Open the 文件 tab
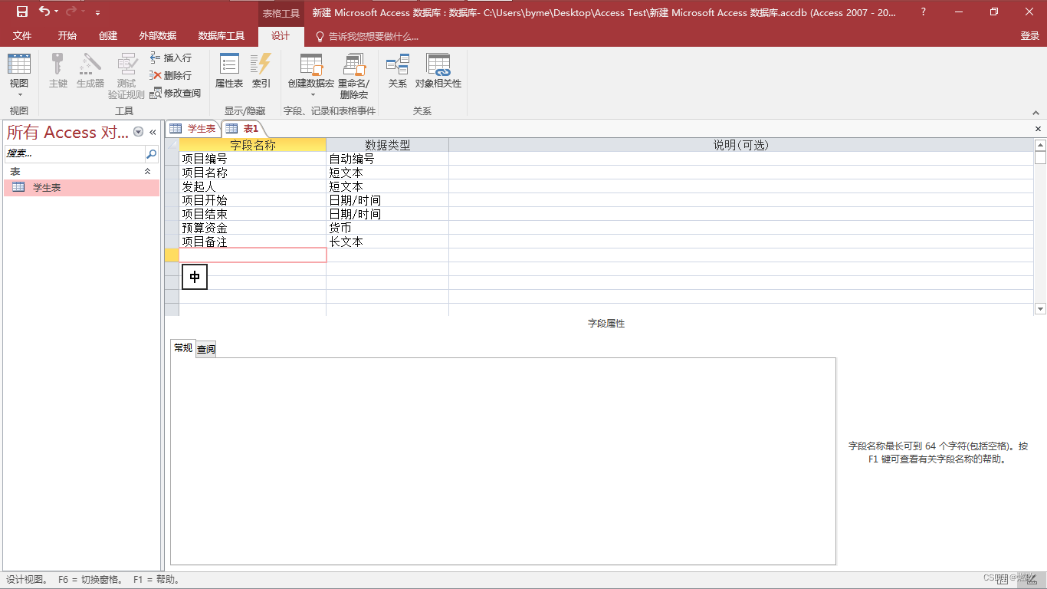This screenshot has height=589, width=1047. [22, 36]
